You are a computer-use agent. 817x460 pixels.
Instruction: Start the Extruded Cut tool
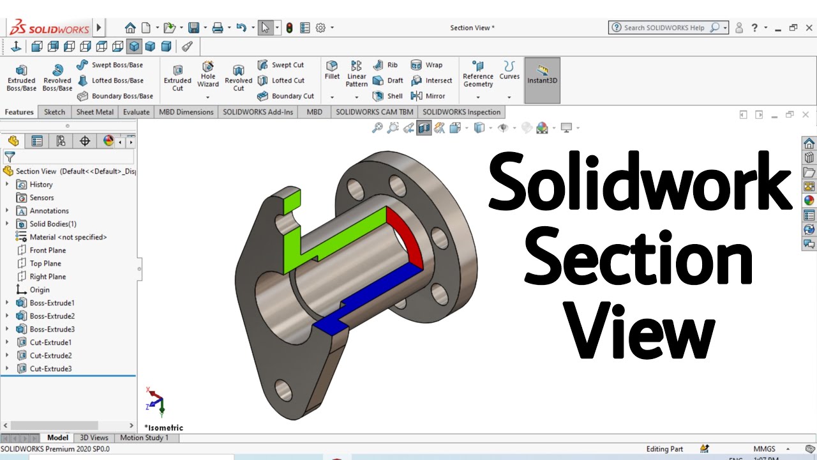tap(177, 78)
